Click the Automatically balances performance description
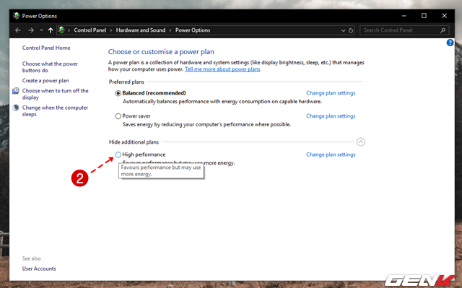The image size is (462, 288). point(222,102)
